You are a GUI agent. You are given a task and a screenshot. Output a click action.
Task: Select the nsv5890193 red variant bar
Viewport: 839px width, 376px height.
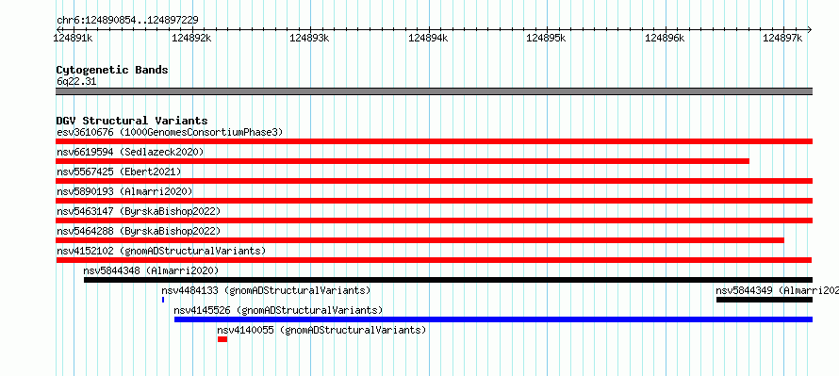coord(434,201)
